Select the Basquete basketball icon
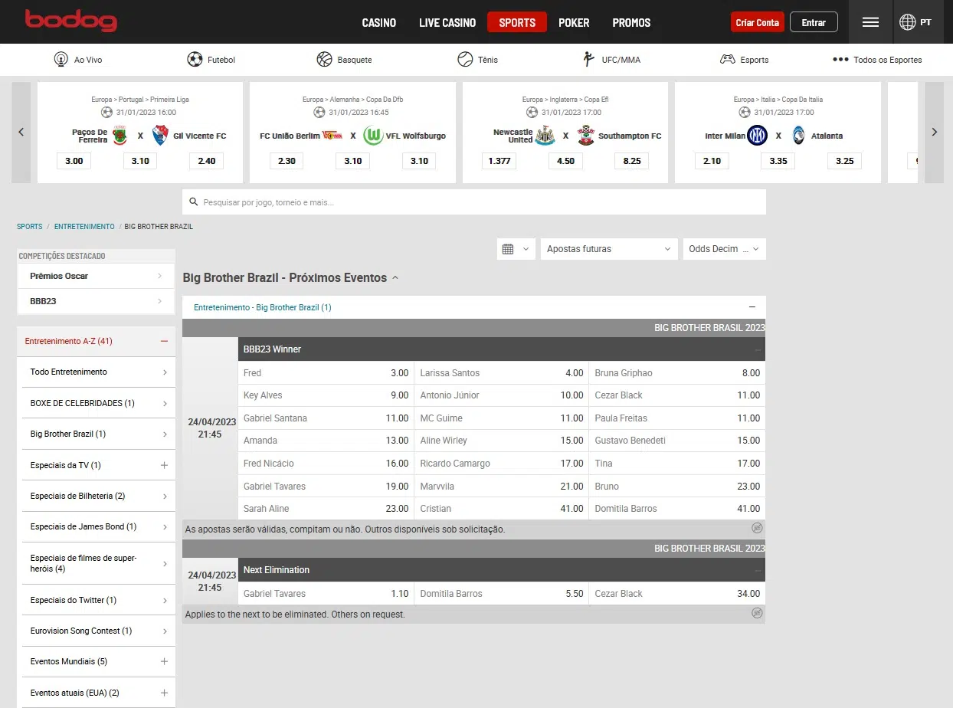Screen dimensions: 953x708 (x=324, y=60)
